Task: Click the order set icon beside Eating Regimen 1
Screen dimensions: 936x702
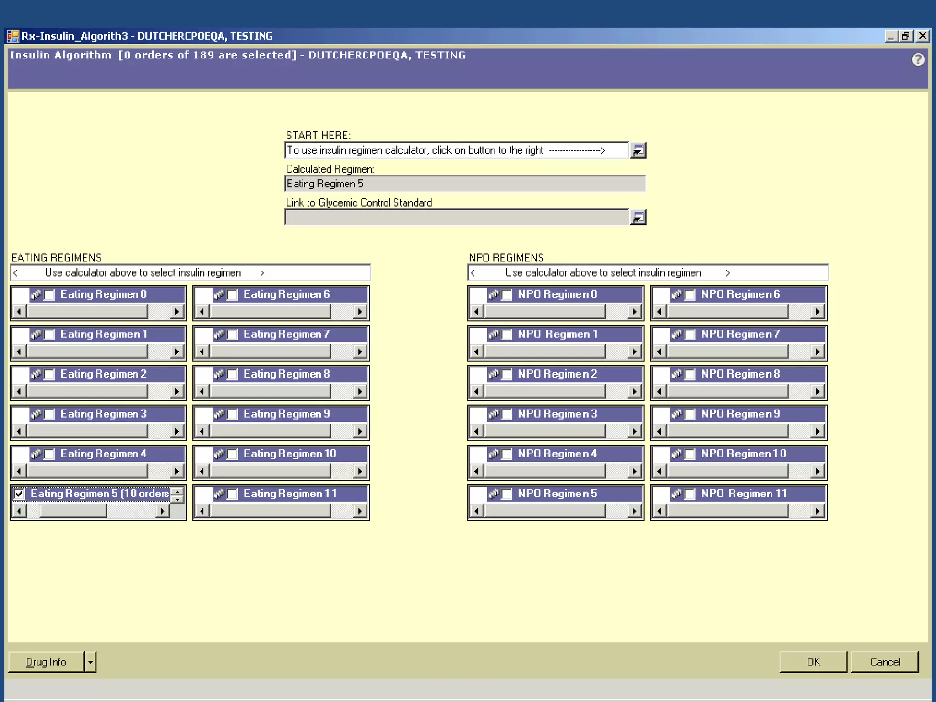Action: (x=36, y=335)
